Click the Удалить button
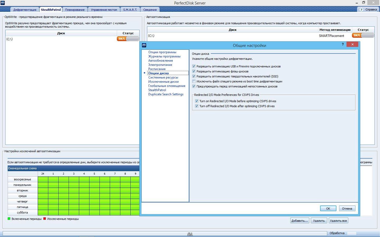380x237 pixels. (319, 221)
